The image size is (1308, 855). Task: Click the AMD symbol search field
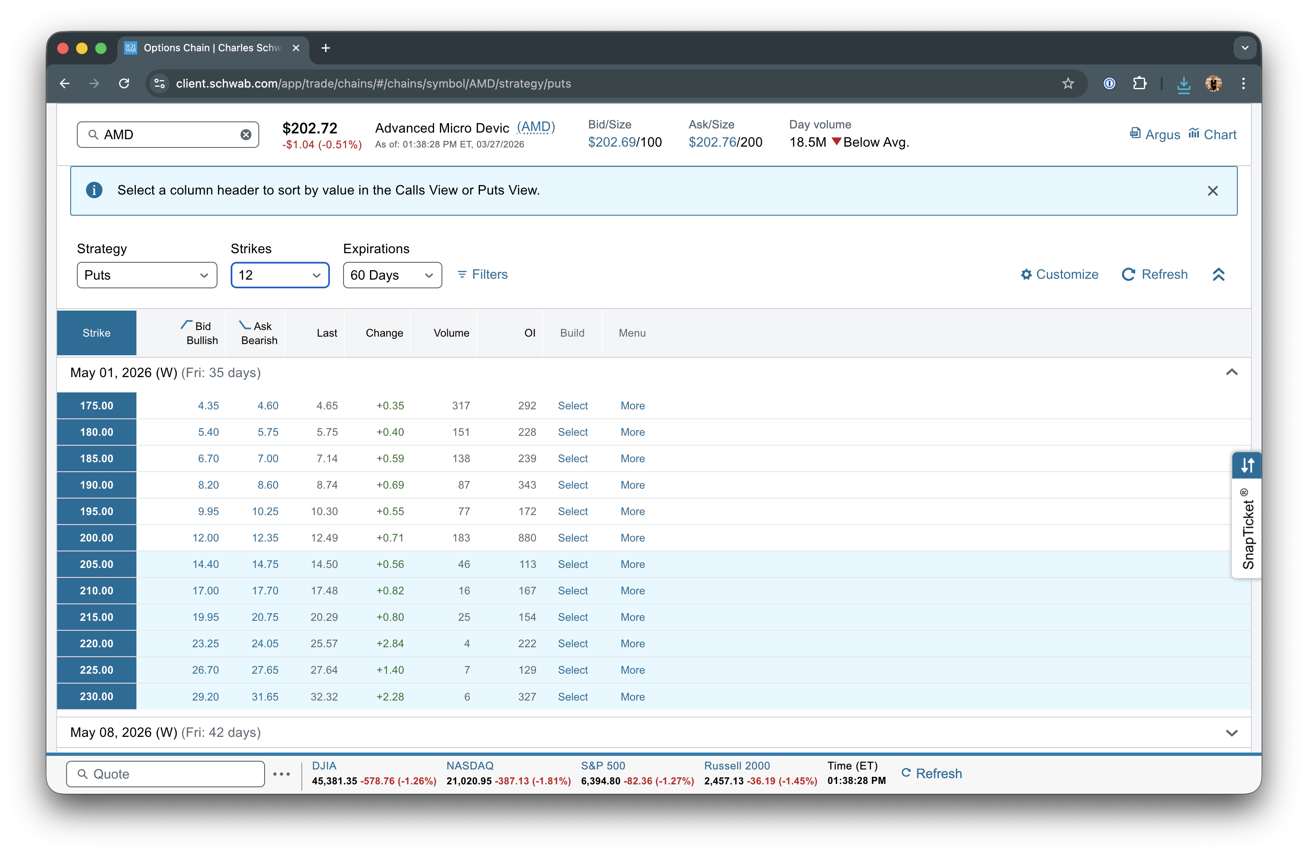[x=167, y=135]
